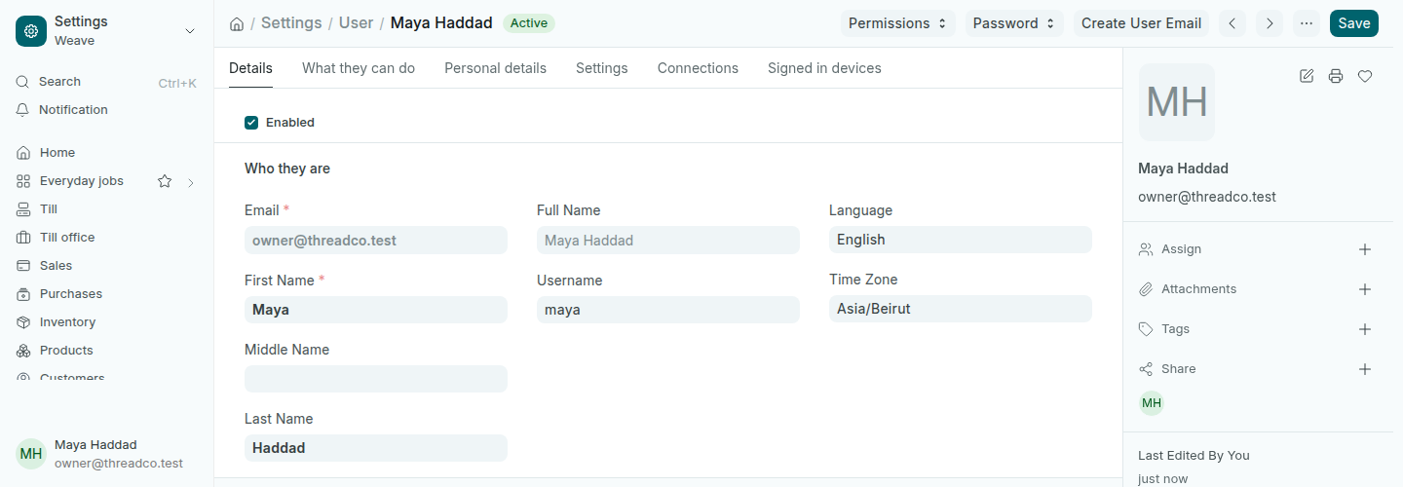Click the Assign label in the side panel
Viewport: 1403px width, 487px height.
(1181, 249)
